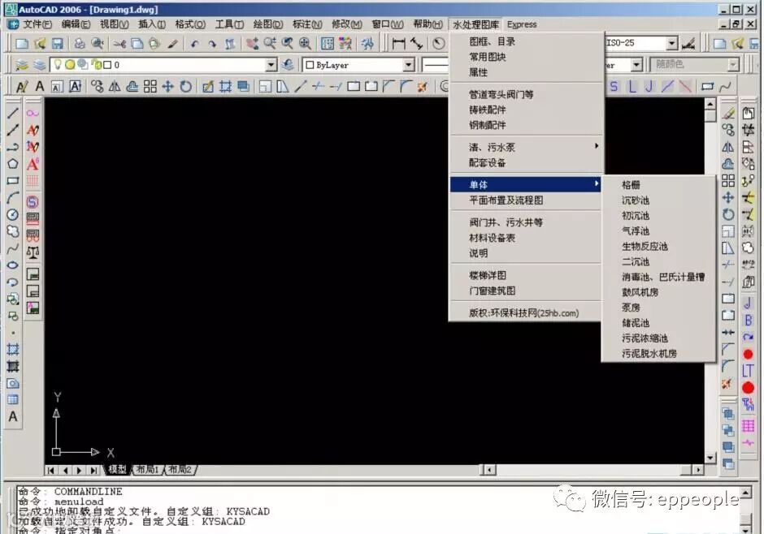Select the Multiline Text tool (A)
Viewport: 764px width, 534px height.
pyautogui.click(x=13, y=417)
